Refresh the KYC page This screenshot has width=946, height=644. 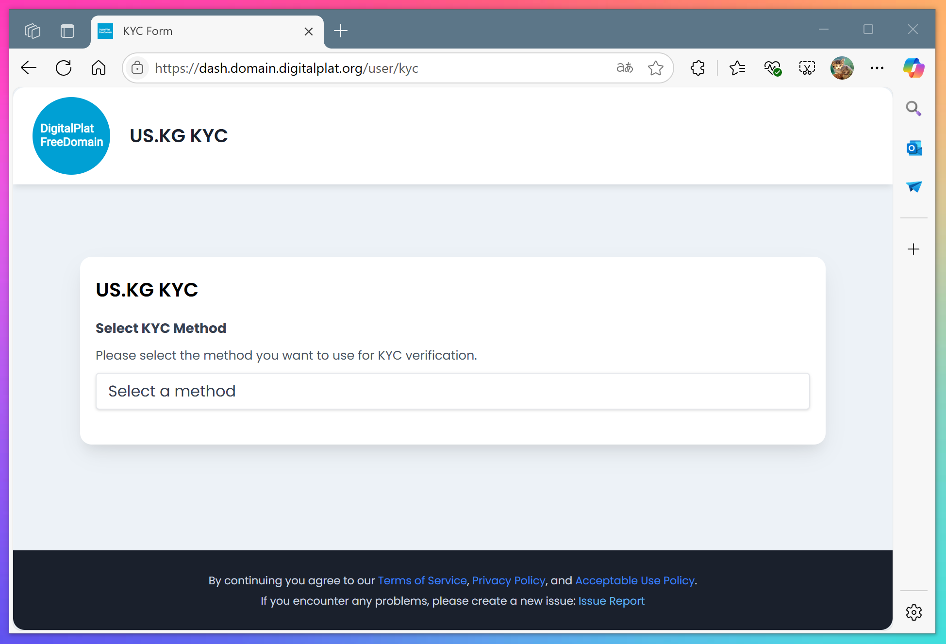tap(64, 68)
